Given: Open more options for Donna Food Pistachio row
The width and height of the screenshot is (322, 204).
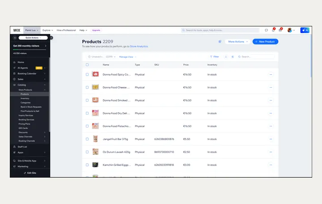Looking at the screenshot, I should click(271, 126).
